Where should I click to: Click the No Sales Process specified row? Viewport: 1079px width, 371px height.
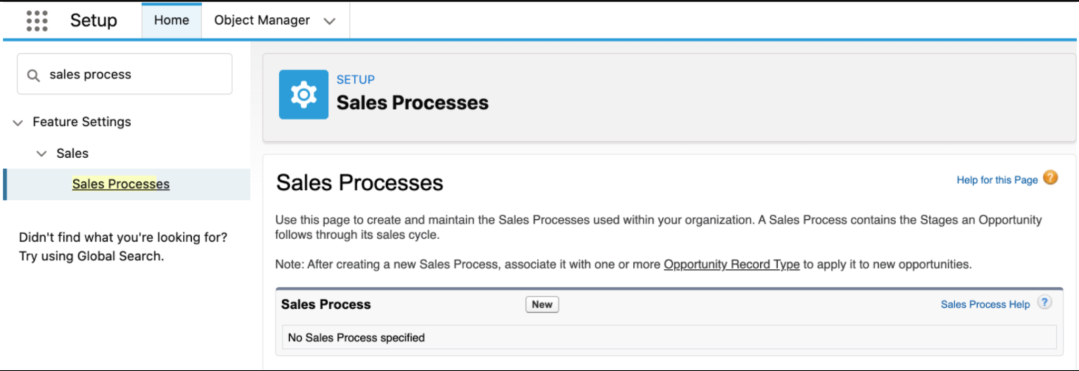[x=355, y=337]
